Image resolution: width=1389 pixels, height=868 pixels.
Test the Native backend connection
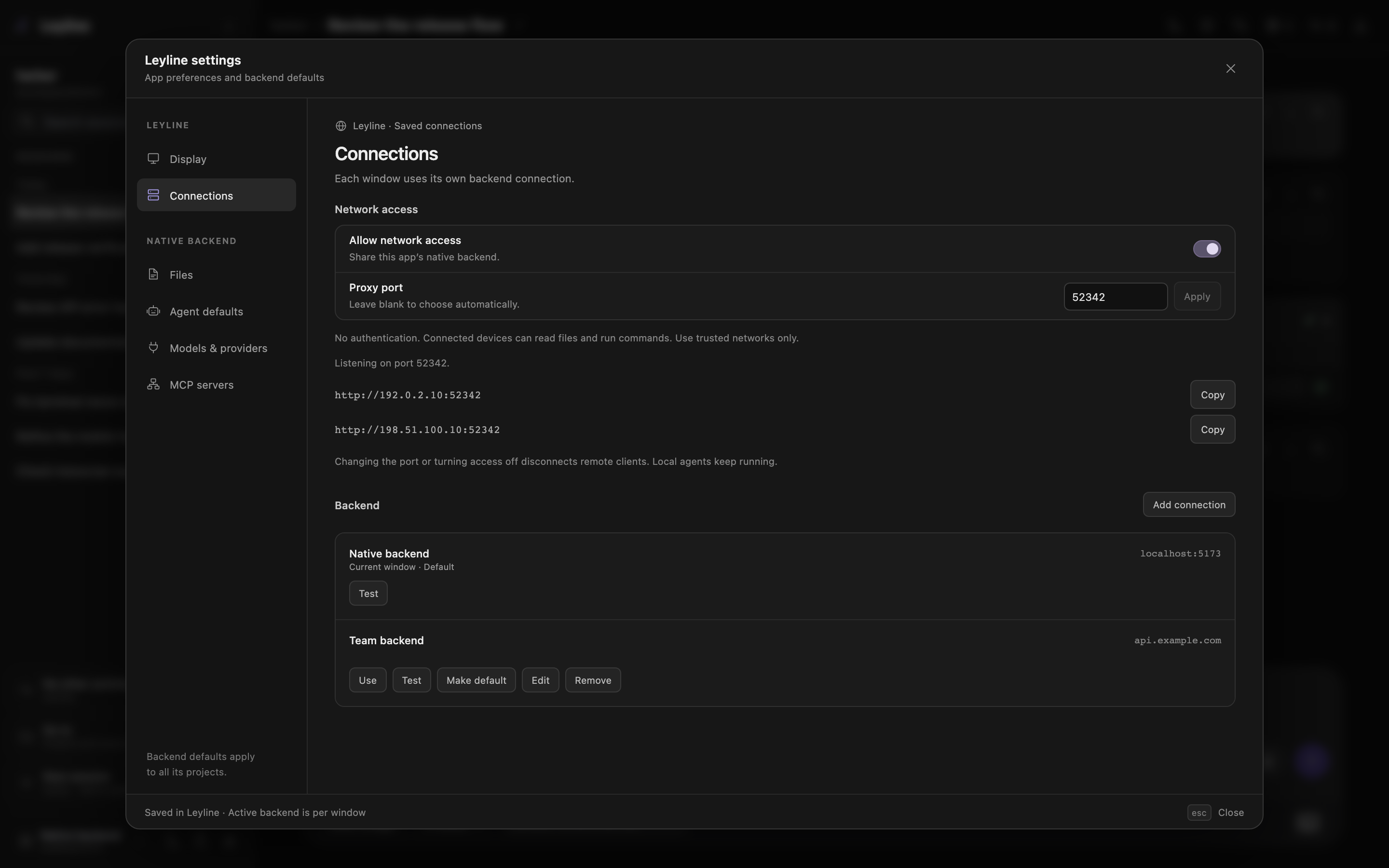coord(368,593)
